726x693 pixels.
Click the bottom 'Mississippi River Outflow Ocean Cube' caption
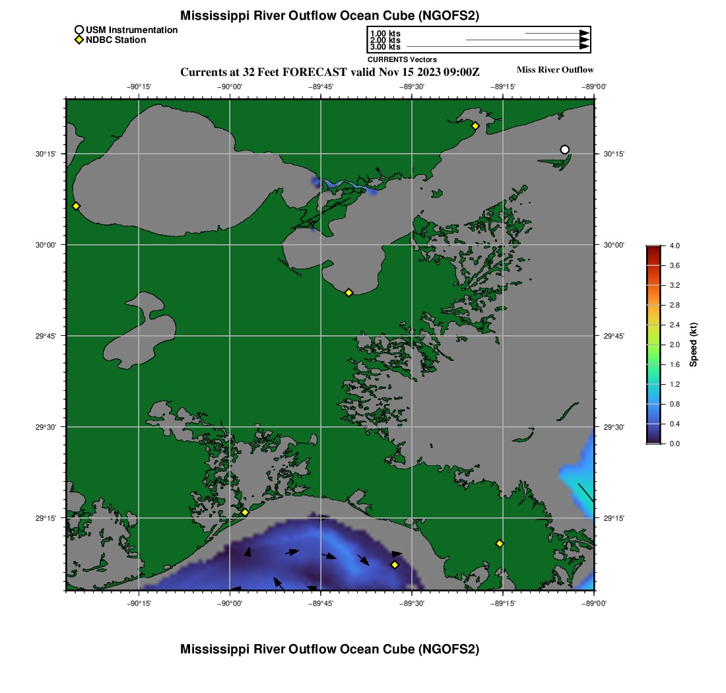(x=329, y=649)
